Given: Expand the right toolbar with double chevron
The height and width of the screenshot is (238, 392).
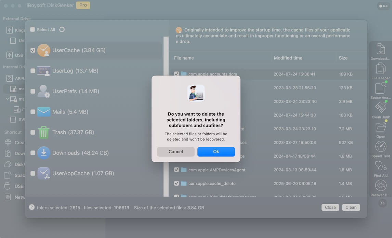Looking at the screenshot, I should 382,203.
